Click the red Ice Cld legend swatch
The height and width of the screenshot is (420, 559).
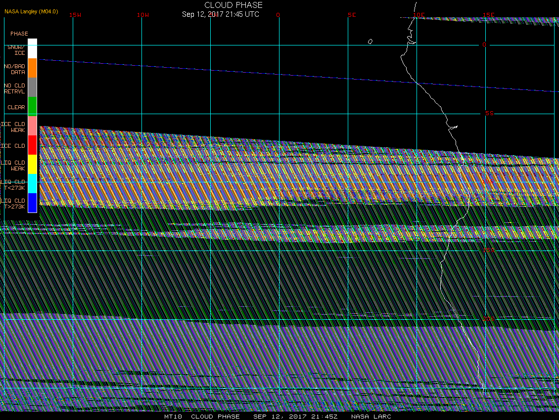point(32,145)
